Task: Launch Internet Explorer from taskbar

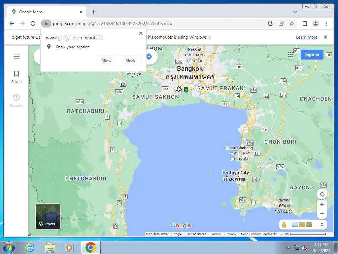Action: pyautogui.click(x=29, y=247)
